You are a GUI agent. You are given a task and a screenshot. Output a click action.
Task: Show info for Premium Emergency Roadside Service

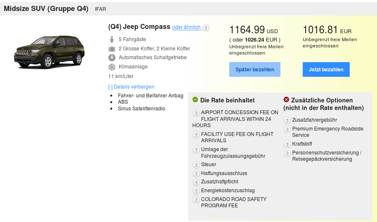(287, 129)
